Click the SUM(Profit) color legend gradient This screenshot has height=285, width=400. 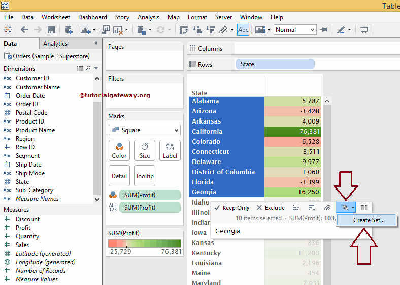(144, 243)
